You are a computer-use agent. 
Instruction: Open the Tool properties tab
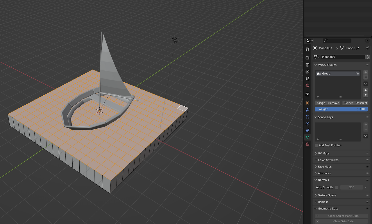tap(307, 49)
